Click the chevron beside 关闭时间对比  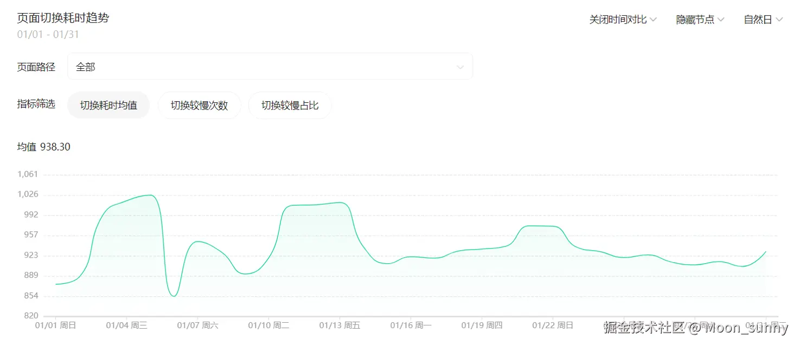(x=654, y=20)
